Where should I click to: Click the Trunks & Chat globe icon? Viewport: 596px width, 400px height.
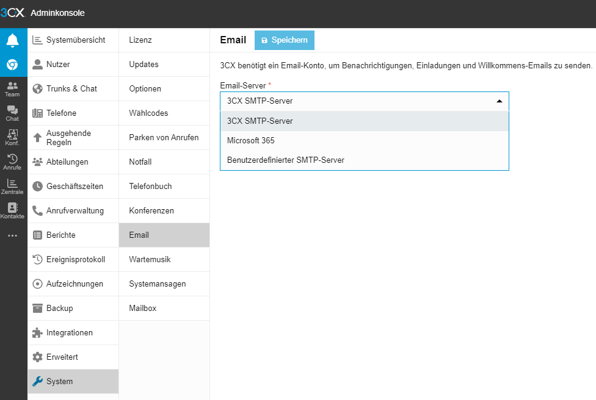point(37,88)
